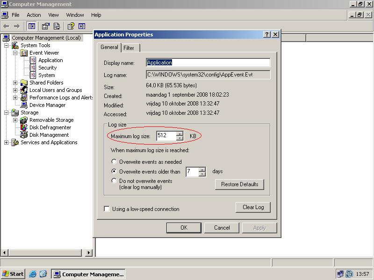Open Properties using the toolbar icon

tap(45, 27)
